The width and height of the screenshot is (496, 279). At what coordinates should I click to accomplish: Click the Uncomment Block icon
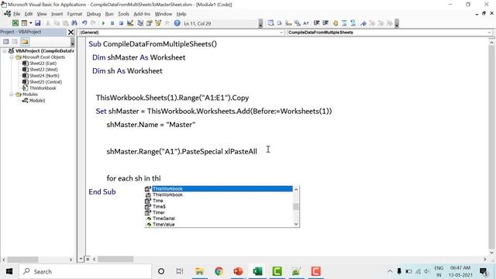click(353, 23)
